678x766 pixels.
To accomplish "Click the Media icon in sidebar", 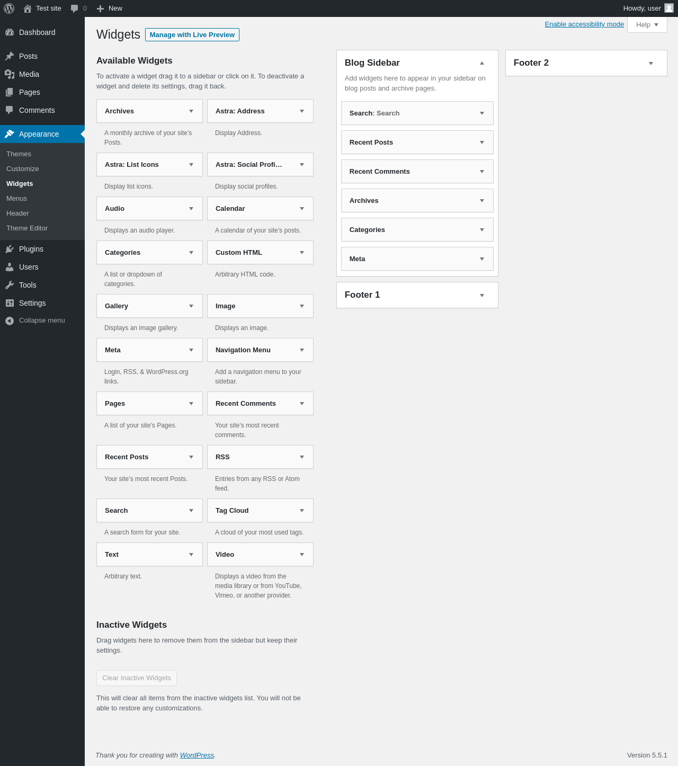I will coord(10,74).
